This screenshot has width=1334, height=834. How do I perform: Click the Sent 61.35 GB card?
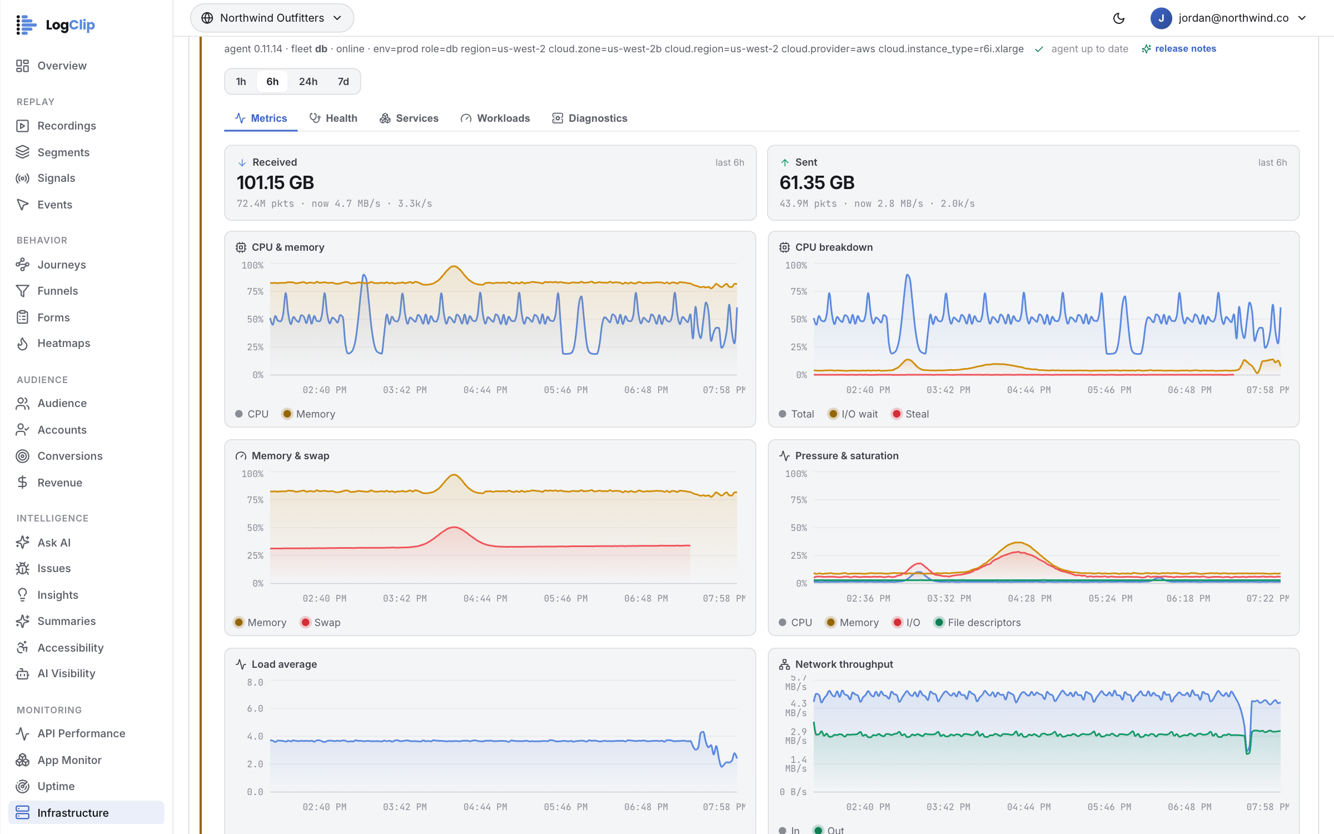[x=1033, y=183]
